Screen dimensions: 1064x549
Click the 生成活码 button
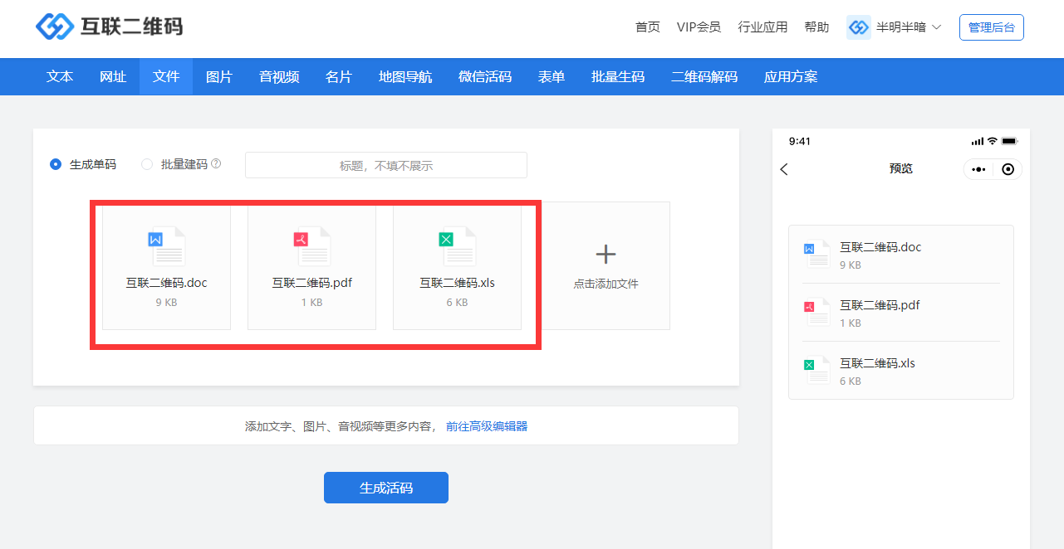click(386, 488)
